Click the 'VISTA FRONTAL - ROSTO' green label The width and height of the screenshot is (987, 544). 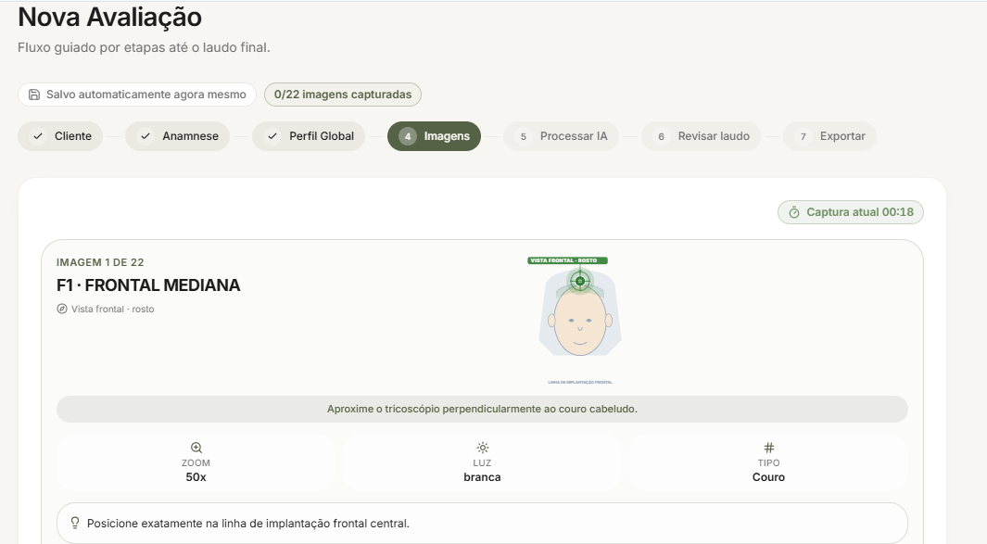568,260
